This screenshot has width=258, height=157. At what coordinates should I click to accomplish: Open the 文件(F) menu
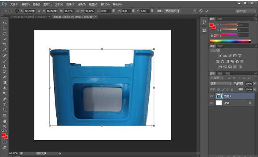tap(14, 4)
